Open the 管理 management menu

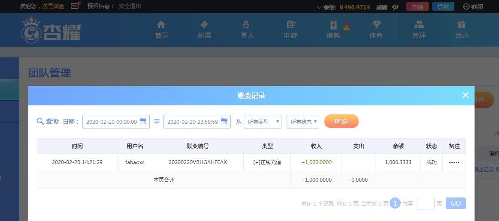[419, 30]
